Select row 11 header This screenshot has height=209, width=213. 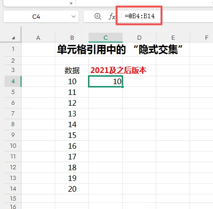(x=13, y=157)
